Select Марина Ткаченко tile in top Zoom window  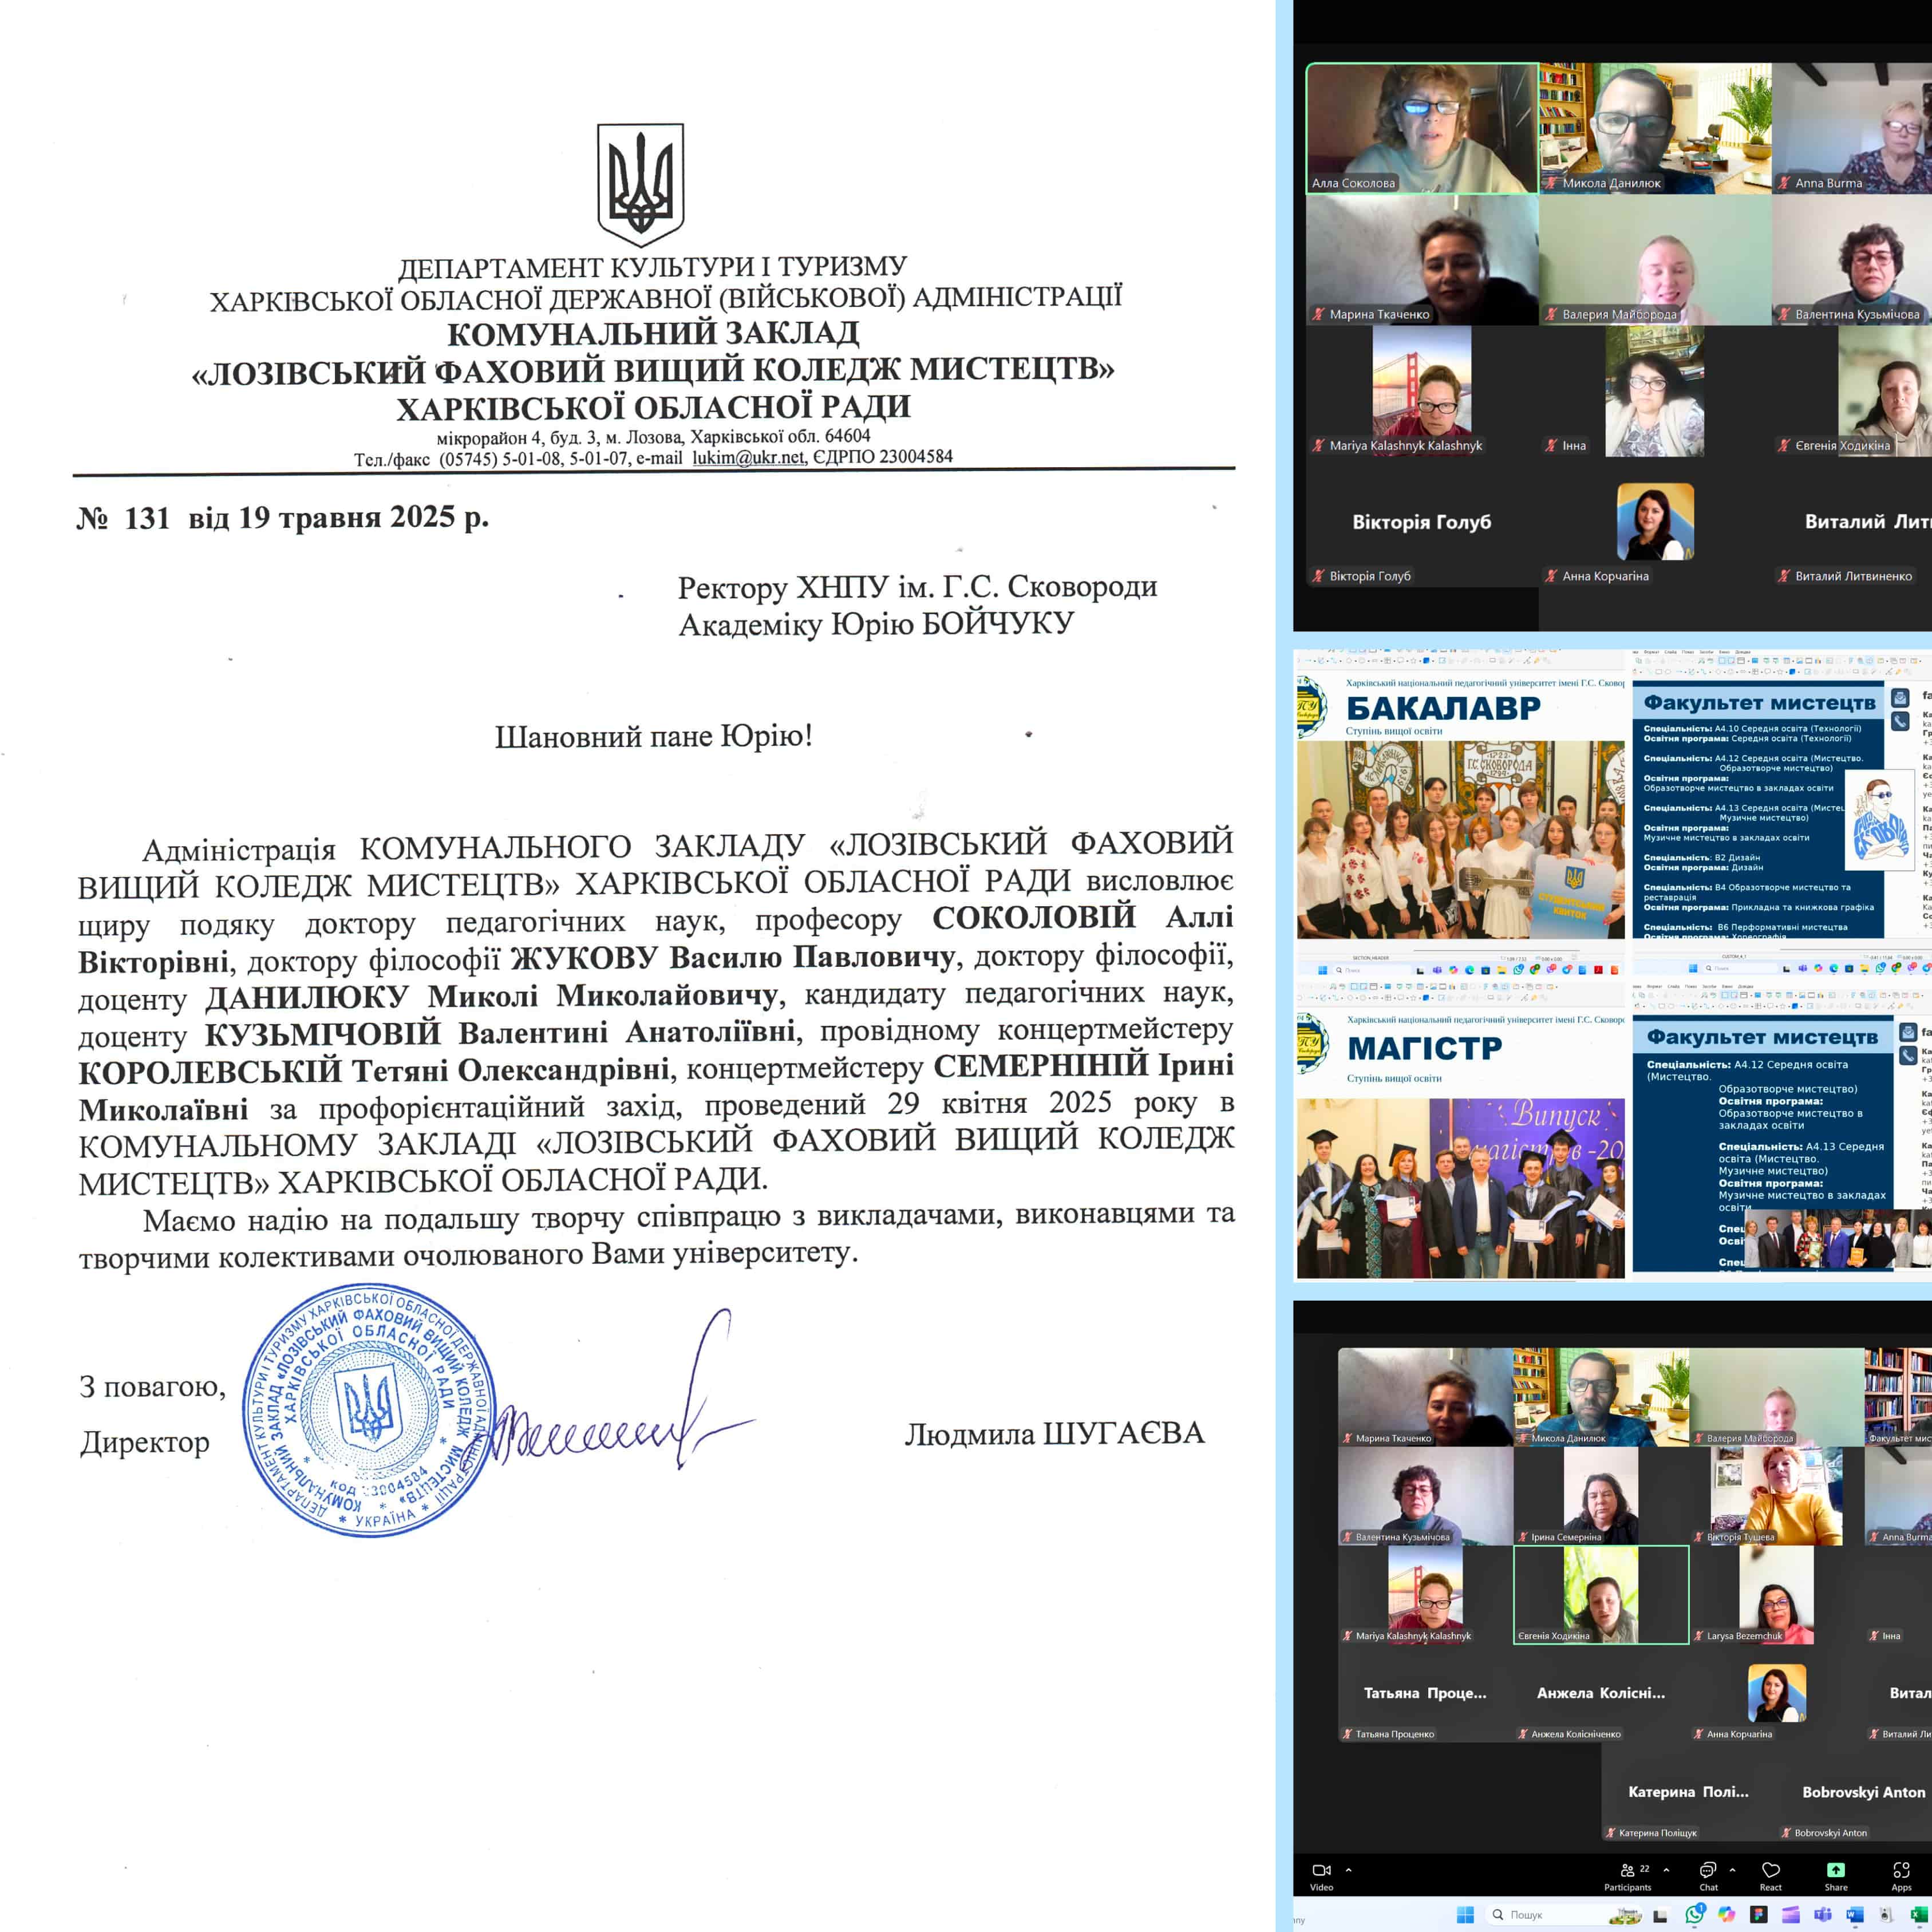(1422, 259)
